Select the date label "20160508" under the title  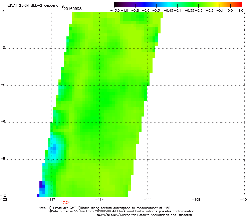coord(72,9)
